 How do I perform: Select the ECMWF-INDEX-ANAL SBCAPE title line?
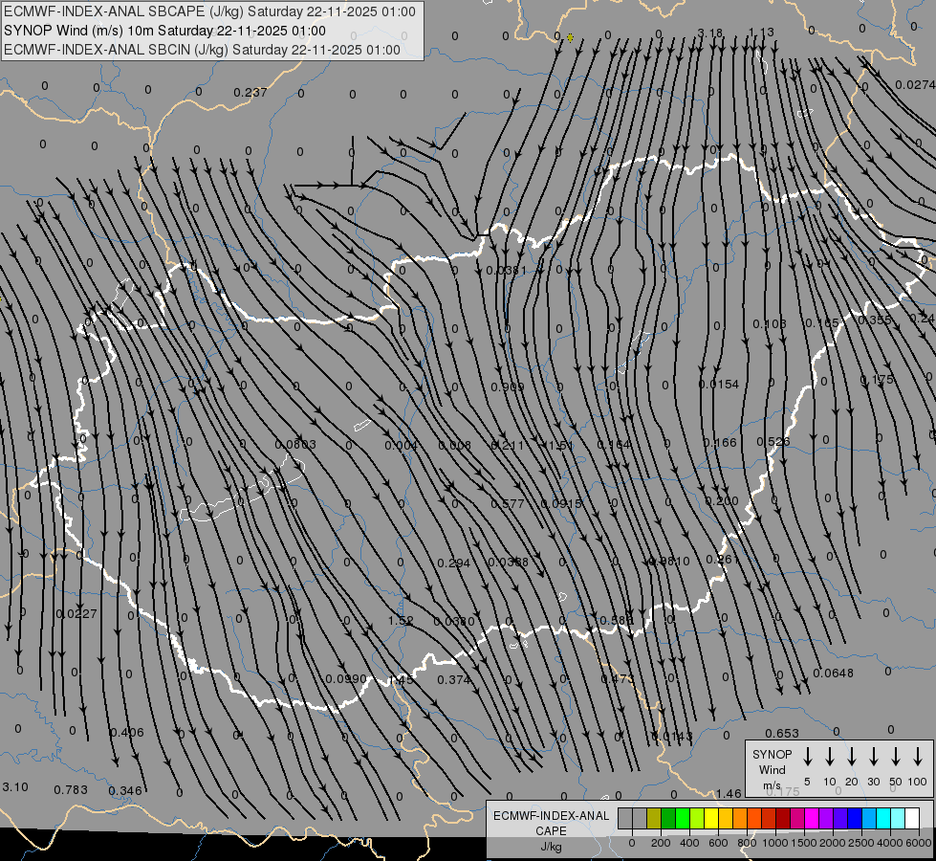pos(210,11)
